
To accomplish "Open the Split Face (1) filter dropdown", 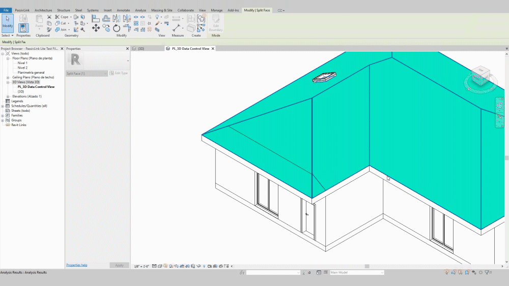I will [x=87, y=74].
